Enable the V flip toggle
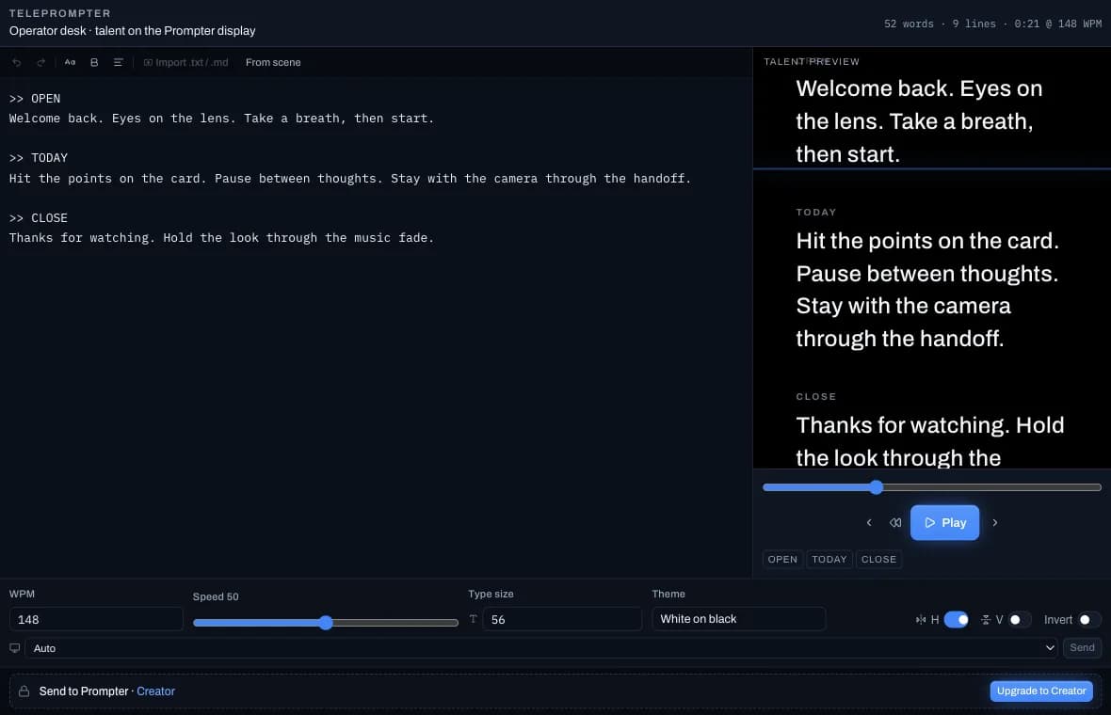Viewport: 1111px width, 715px height. coord(1020,619)
